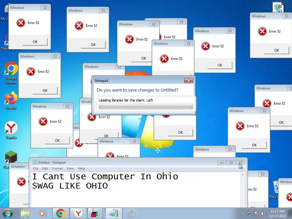
Task: Switch to Yandex Browser in the taskbar
Action: (78, 213)
